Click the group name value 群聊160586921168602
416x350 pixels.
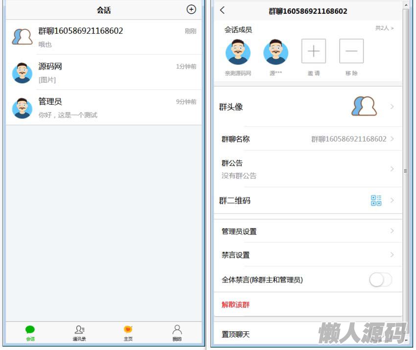tap(348, 139)
